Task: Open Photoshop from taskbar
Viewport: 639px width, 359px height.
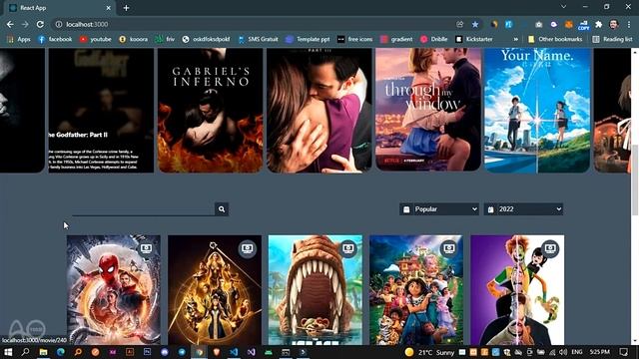Action: [x=147, y=352]
